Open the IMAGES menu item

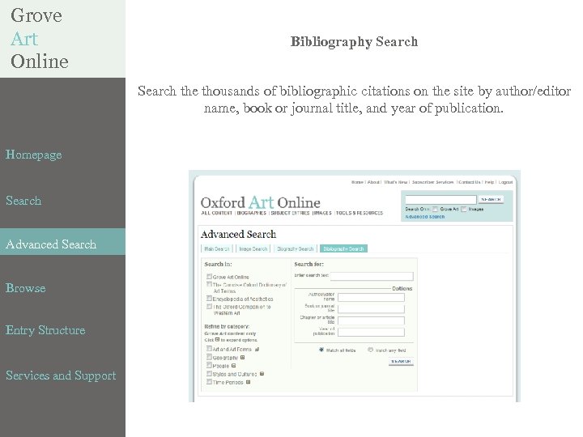coord(322,213)
